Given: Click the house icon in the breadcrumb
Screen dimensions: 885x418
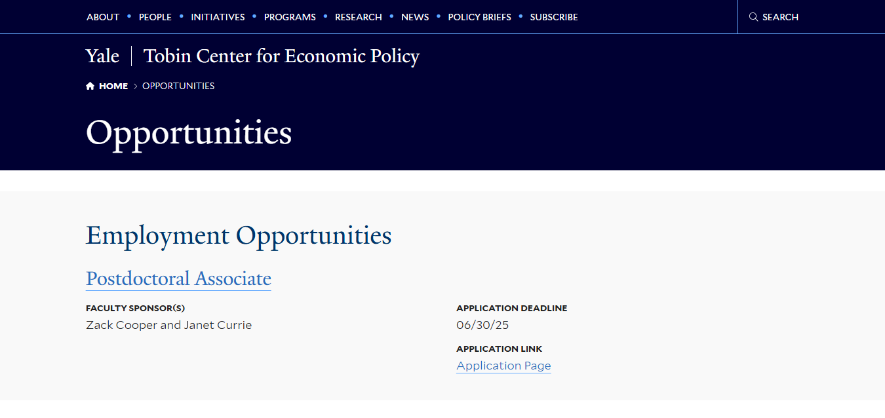Looking at the screenshot, I should coord(90,86).
